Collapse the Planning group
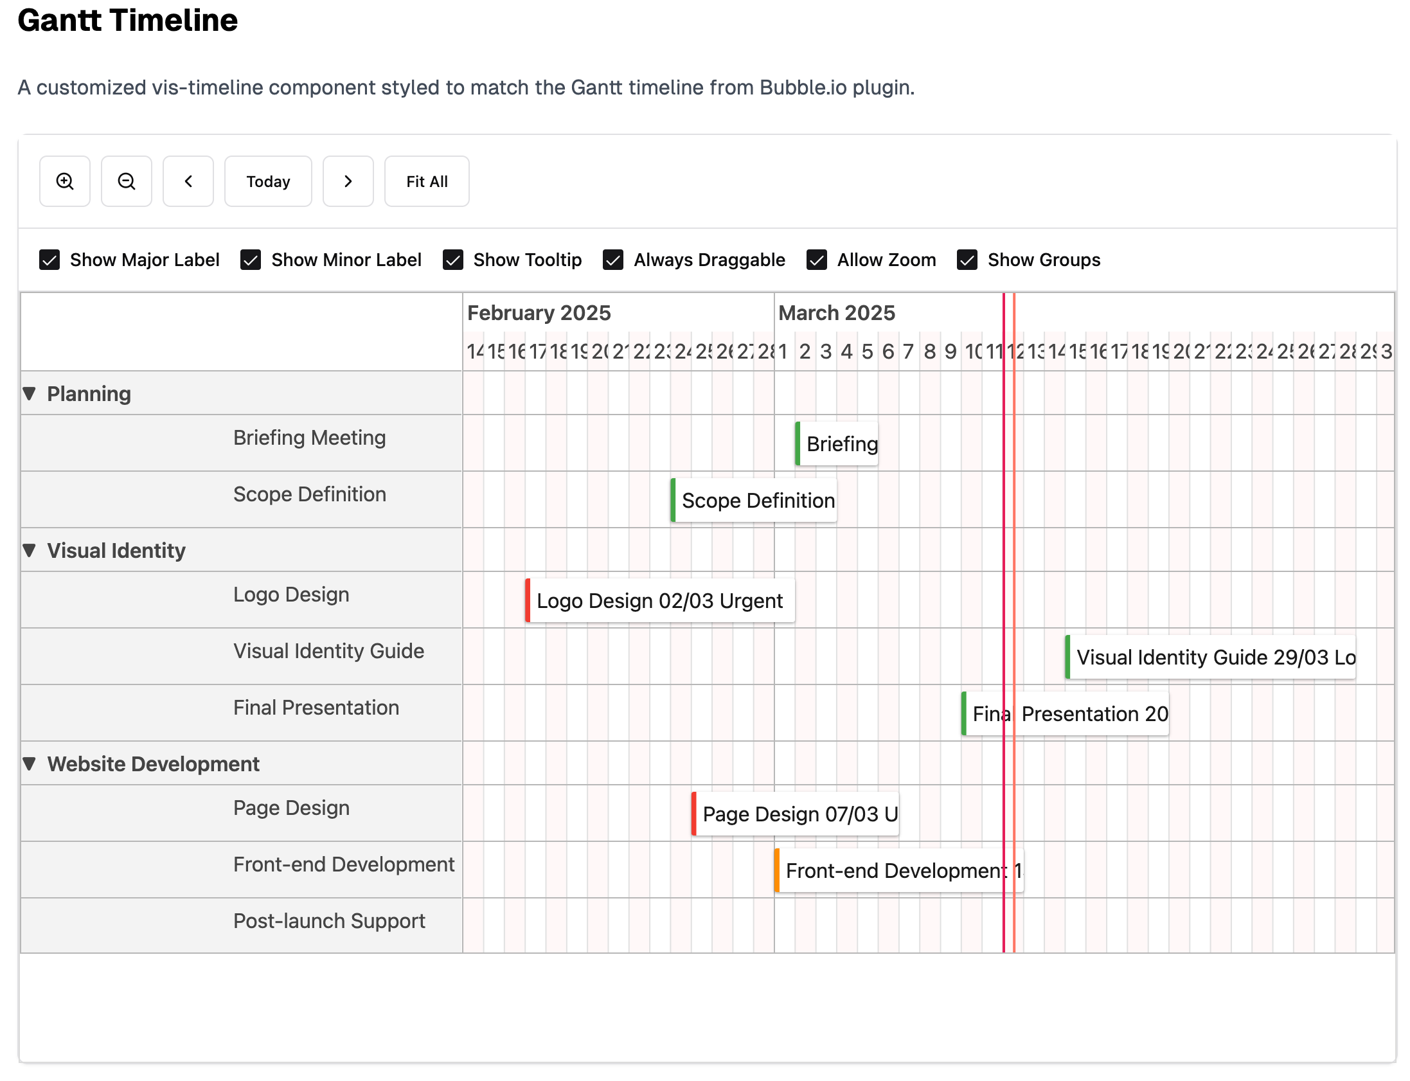1410x1081 pixels. click(29, 393)
